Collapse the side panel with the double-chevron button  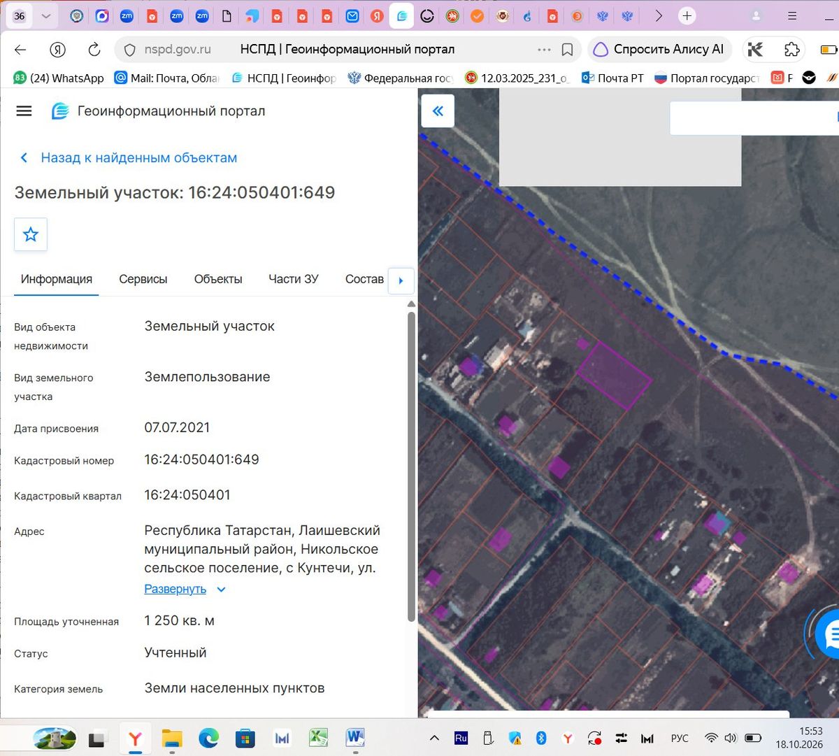(438, 110)
